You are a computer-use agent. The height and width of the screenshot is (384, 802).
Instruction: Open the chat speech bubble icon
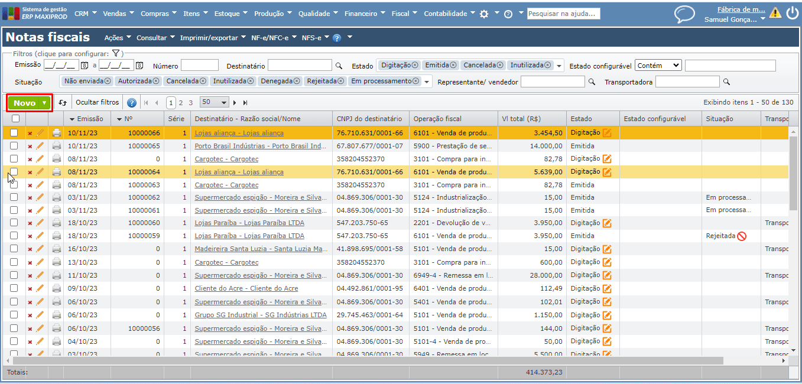click(684, 14)
